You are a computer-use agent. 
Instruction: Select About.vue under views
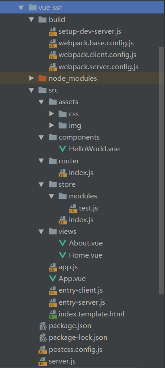(x=86, y=243)
